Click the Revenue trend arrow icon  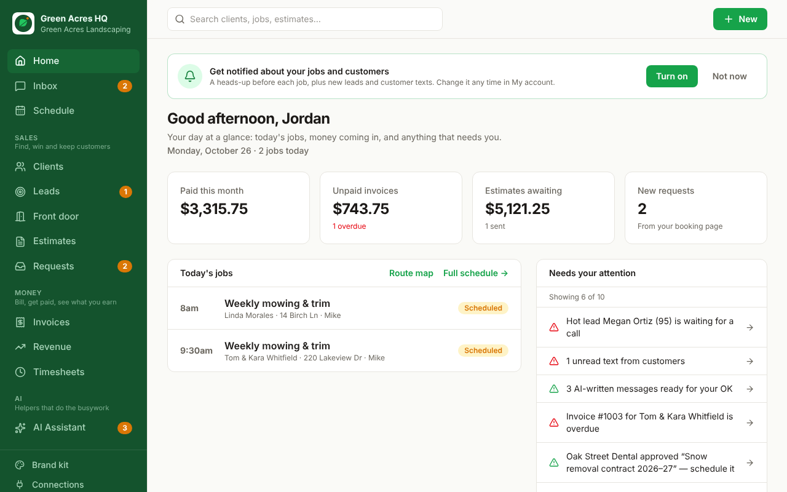20,347
